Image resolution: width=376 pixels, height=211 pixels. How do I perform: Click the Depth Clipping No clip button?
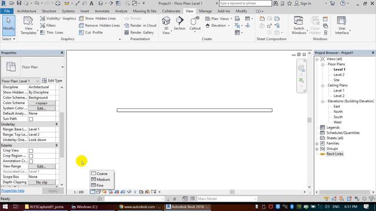coord(42,182)
